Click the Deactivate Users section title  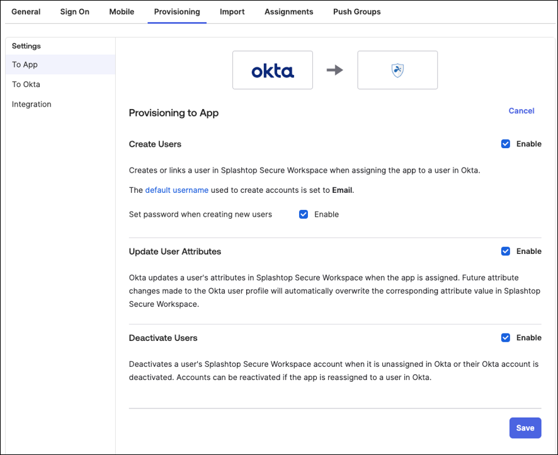pyautogui.click(x=163, y=338)
